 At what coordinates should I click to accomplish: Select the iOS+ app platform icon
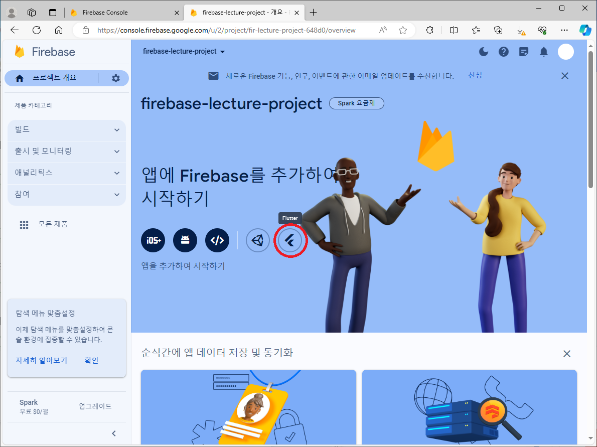coord(153,240)
